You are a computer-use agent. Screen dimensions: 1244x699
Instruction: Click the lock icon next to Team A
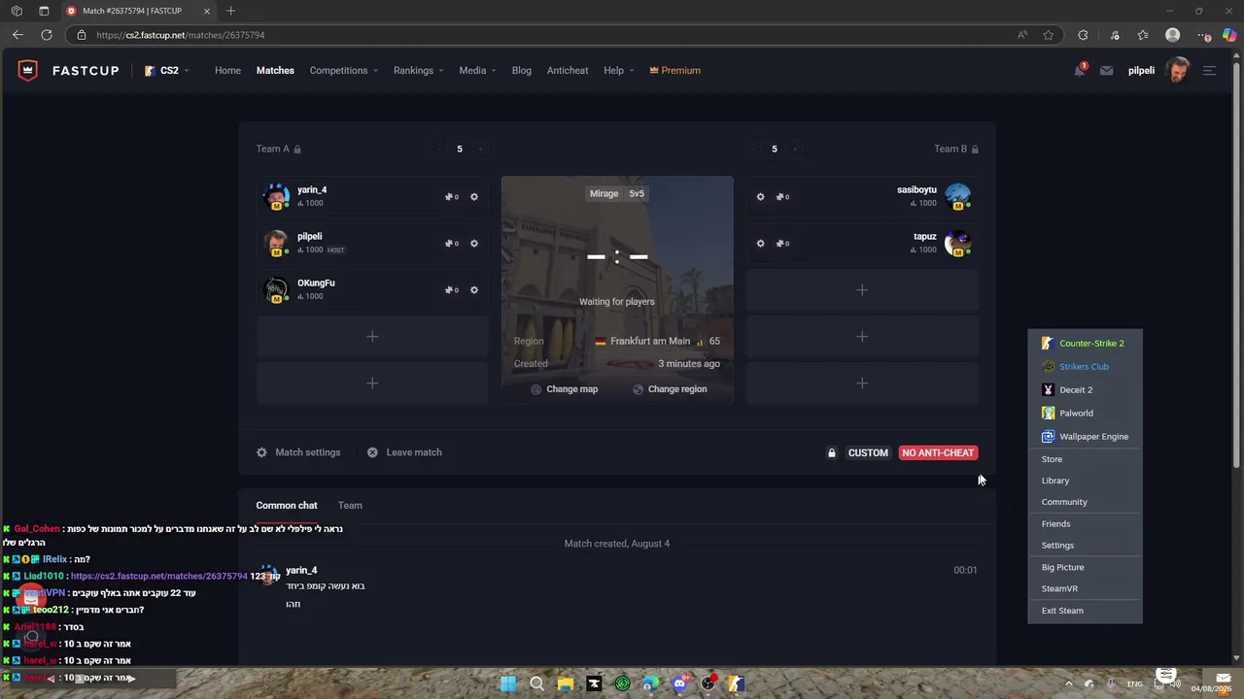(297, 150)
